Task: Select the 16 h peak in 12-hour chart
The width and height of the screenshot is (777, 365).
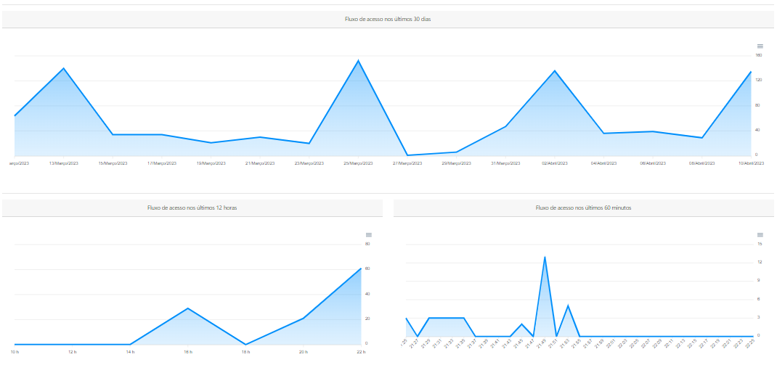Action: [x=188, y=308]
